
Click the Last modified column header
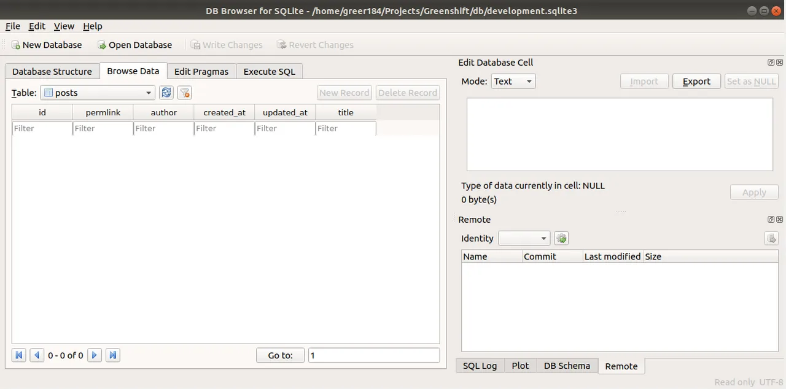[613, 256]
